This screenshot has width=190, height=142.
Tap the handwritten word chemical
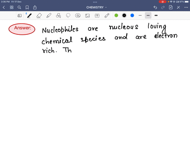57,40
